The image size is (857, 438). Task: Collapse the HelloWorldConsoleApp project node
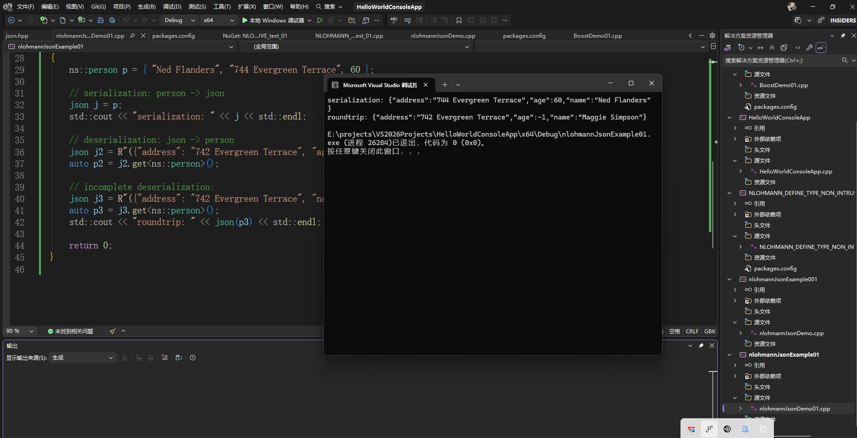[x=729, y=117]
